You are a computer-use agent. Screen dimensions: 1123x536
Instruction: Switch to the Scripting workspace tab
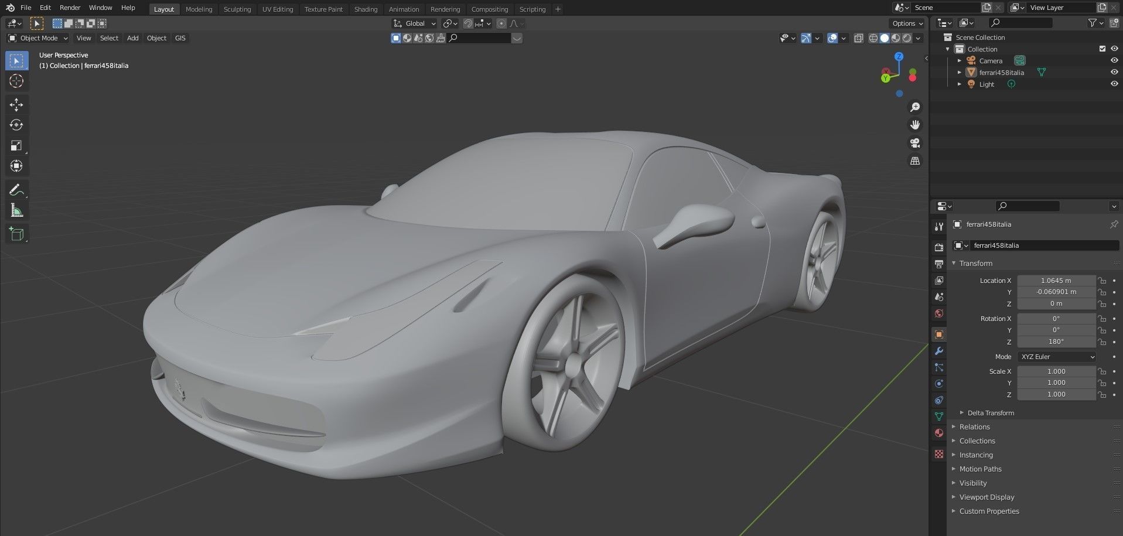[532, 9]
